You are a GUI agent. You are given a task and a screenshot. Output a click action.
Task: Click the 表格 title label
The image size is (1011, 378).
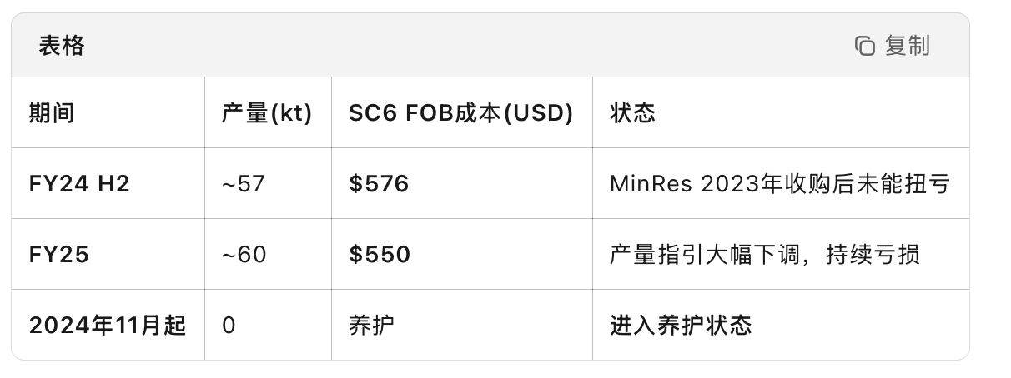62,46
